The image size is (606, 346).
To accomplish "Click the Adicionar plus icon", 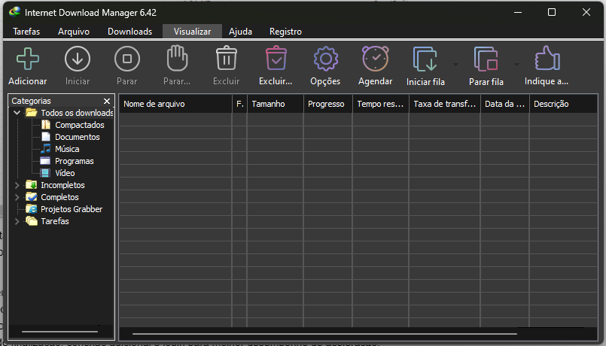I will tap(28, 59).
